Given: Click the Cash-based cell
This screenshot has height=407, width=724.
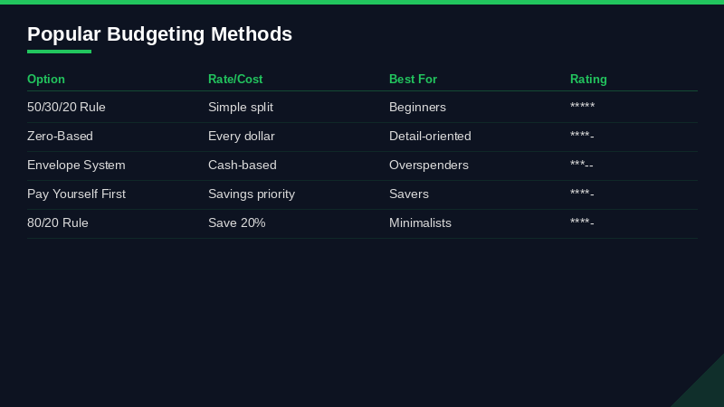Looking at the screenshot, I should (x=243, y=166).
